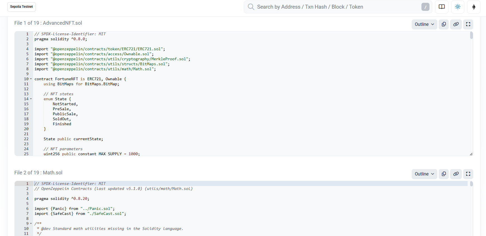Open the book icon in header
Screen dimensions: 486x236
(442, 7)
